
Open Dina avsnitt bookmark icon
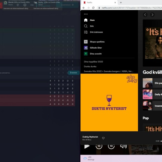[x=86, y=54]
